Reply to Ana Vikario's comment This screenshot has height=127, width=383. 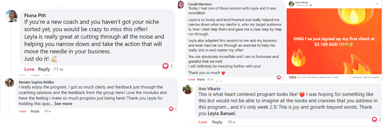[x=217, y=122]
